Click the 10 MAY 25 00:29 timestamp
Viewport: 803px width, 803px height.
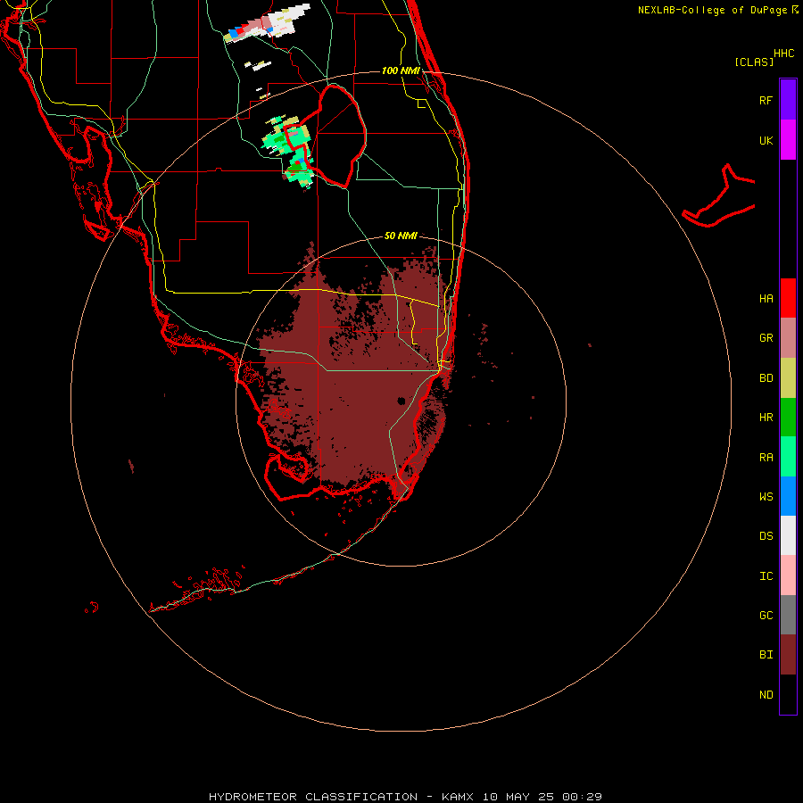(542, 797)
